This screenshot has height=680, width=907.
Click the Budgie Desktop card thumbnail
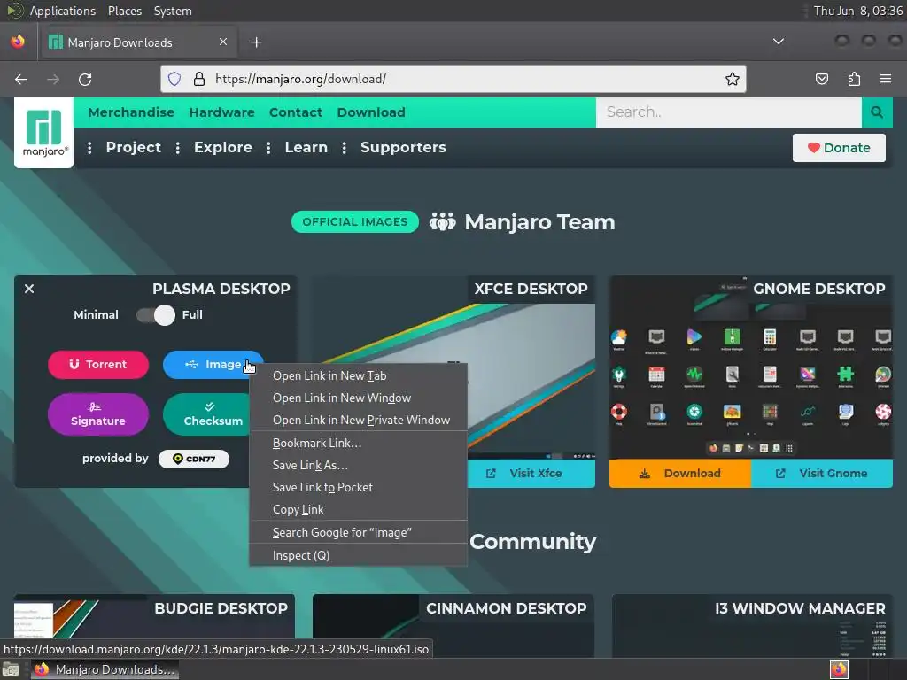(154, 626)
